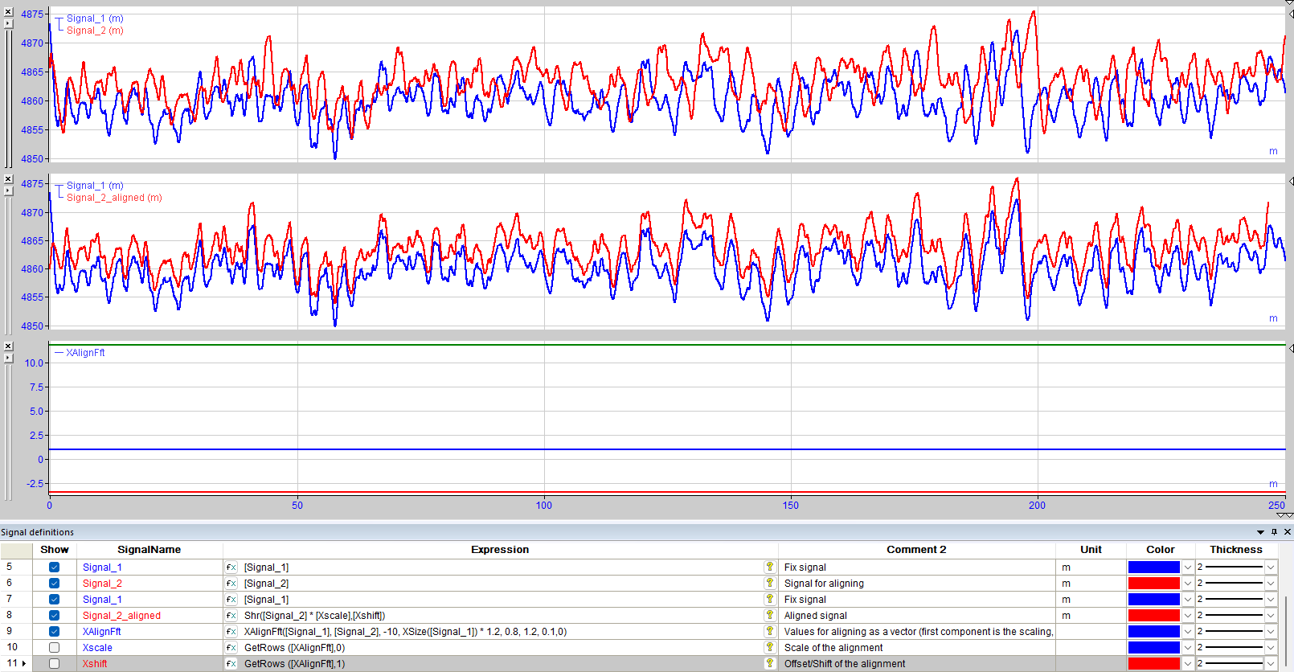Open help icon for the Xshift expression

(769, 663)
